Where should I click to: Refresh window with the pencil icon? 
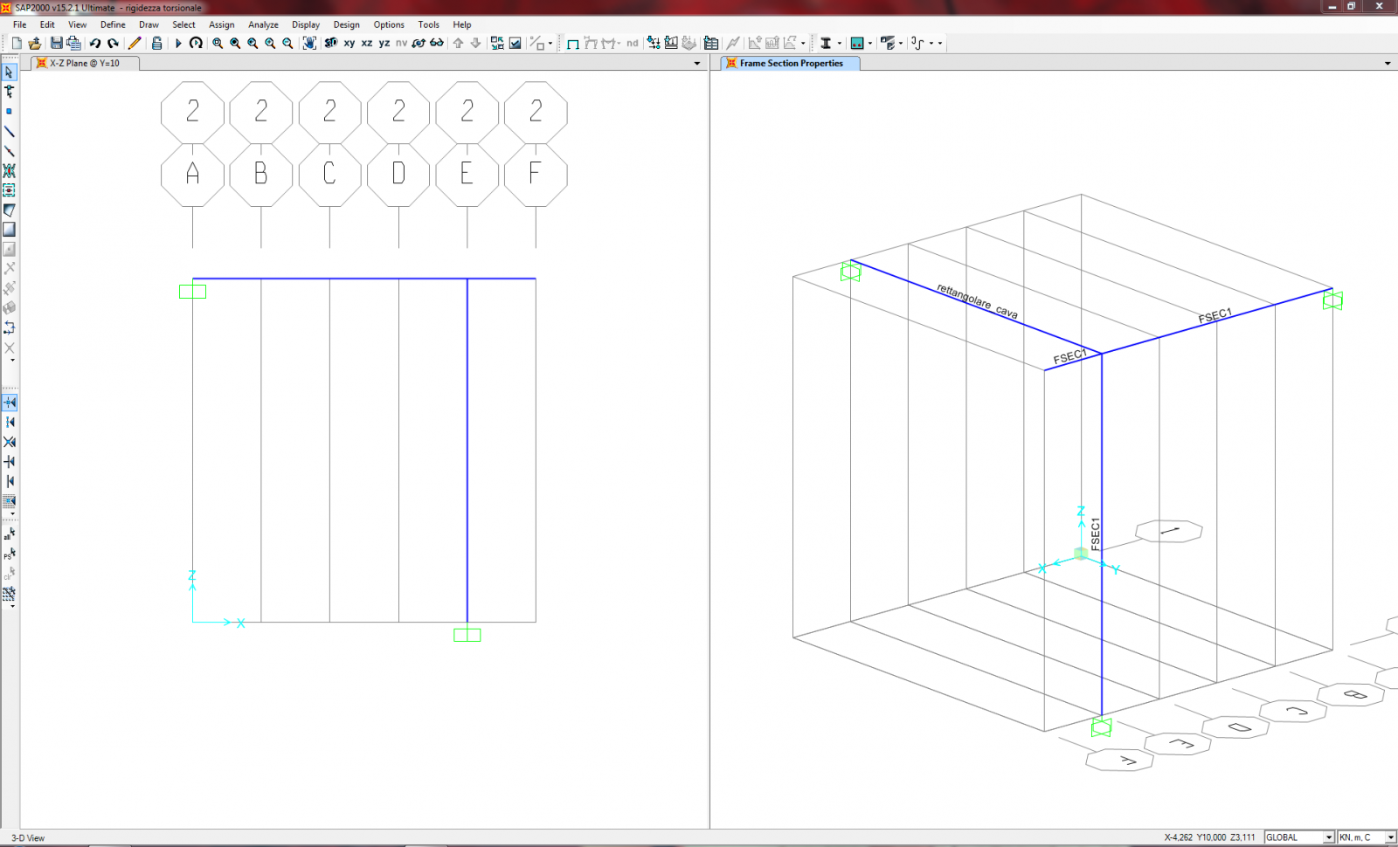[135, 43]
